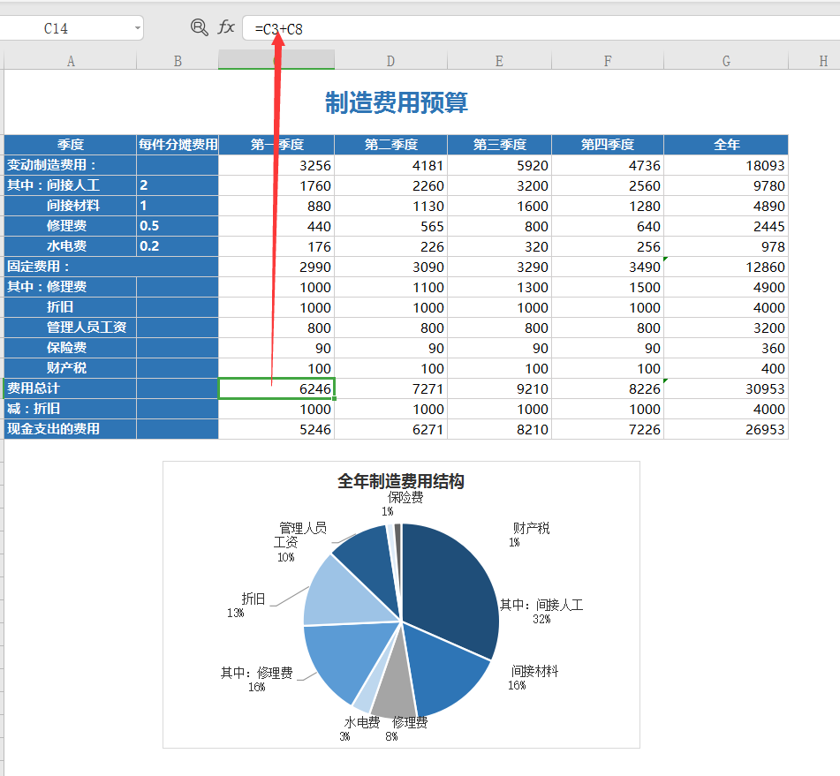840x776 pixels.
Task: Select column header G labeled 全年
Action: click(726, 60)
